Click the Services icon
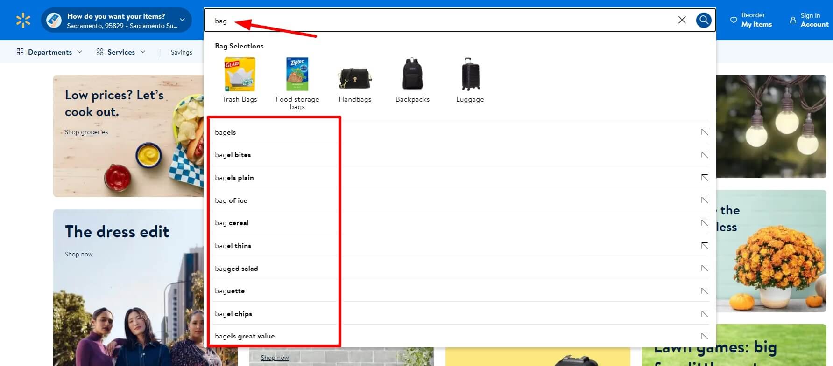 pyautogui.click(x=100, y=52)
